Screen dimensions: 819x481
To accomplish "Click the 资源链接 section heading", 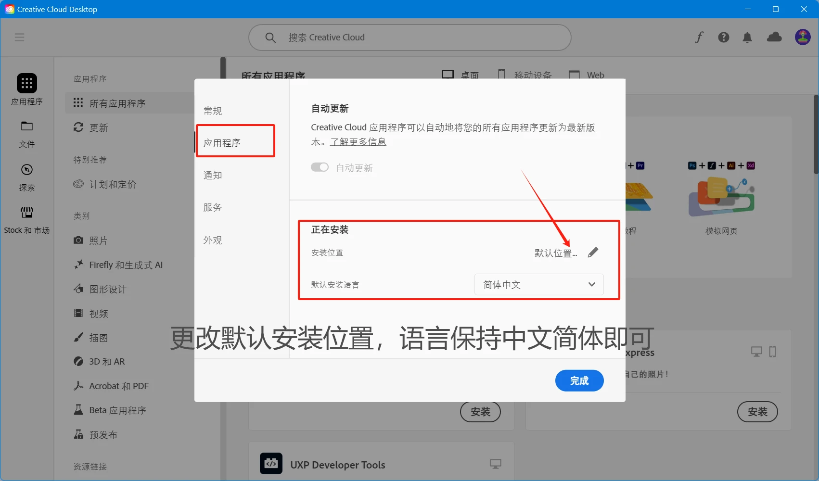I will coord(90,466).
